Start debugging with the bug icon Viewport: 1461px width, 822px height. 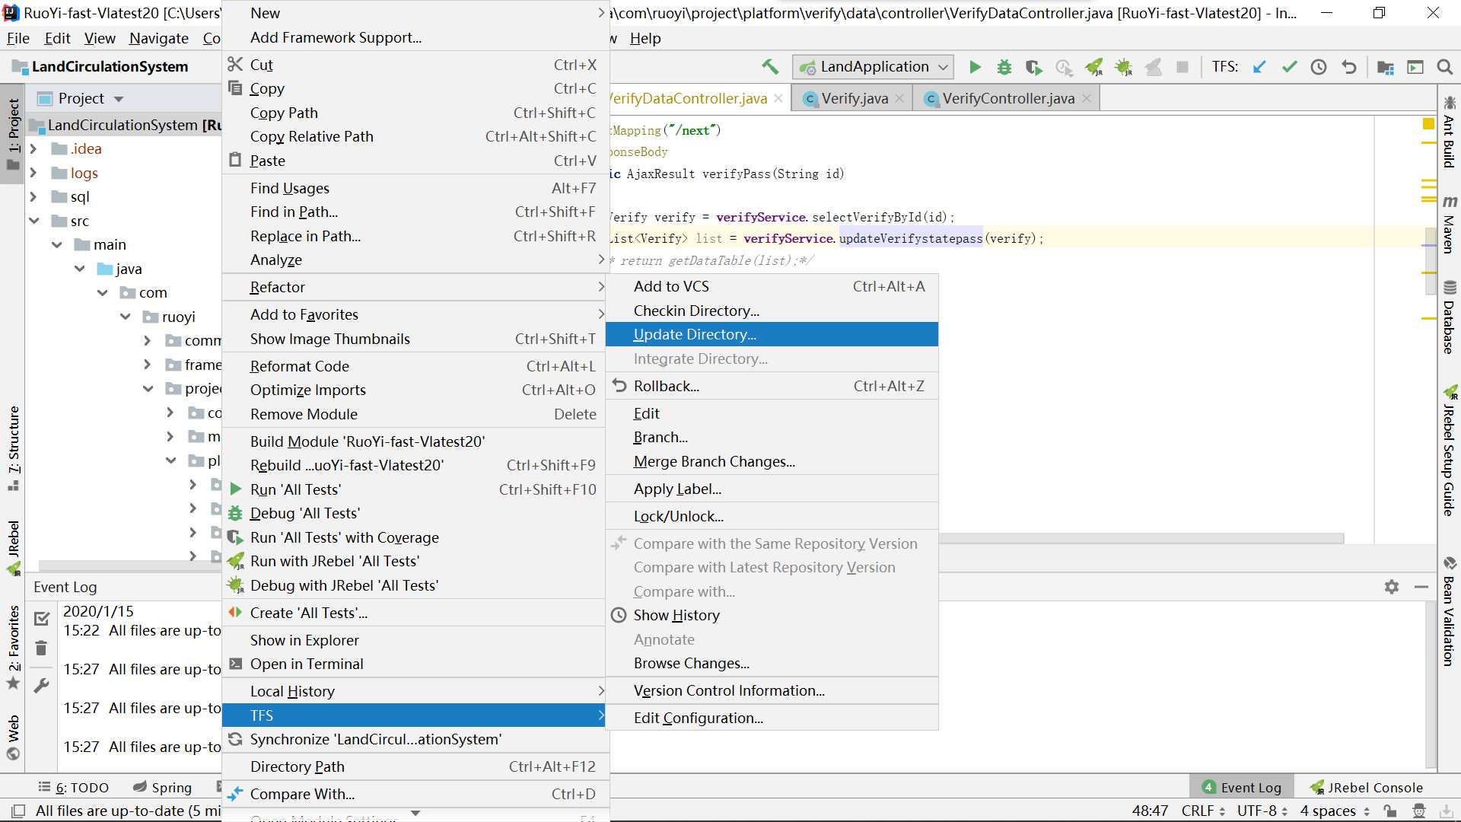pos(1004,67)
